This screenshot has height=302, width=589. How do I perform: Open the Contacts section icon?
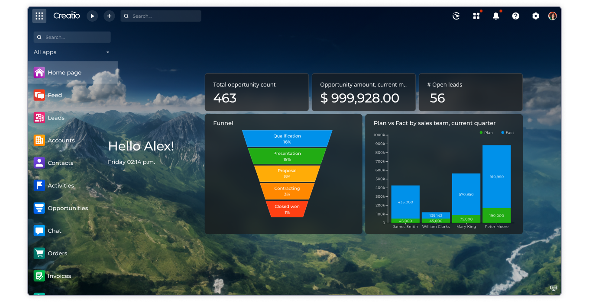(39, 163)
